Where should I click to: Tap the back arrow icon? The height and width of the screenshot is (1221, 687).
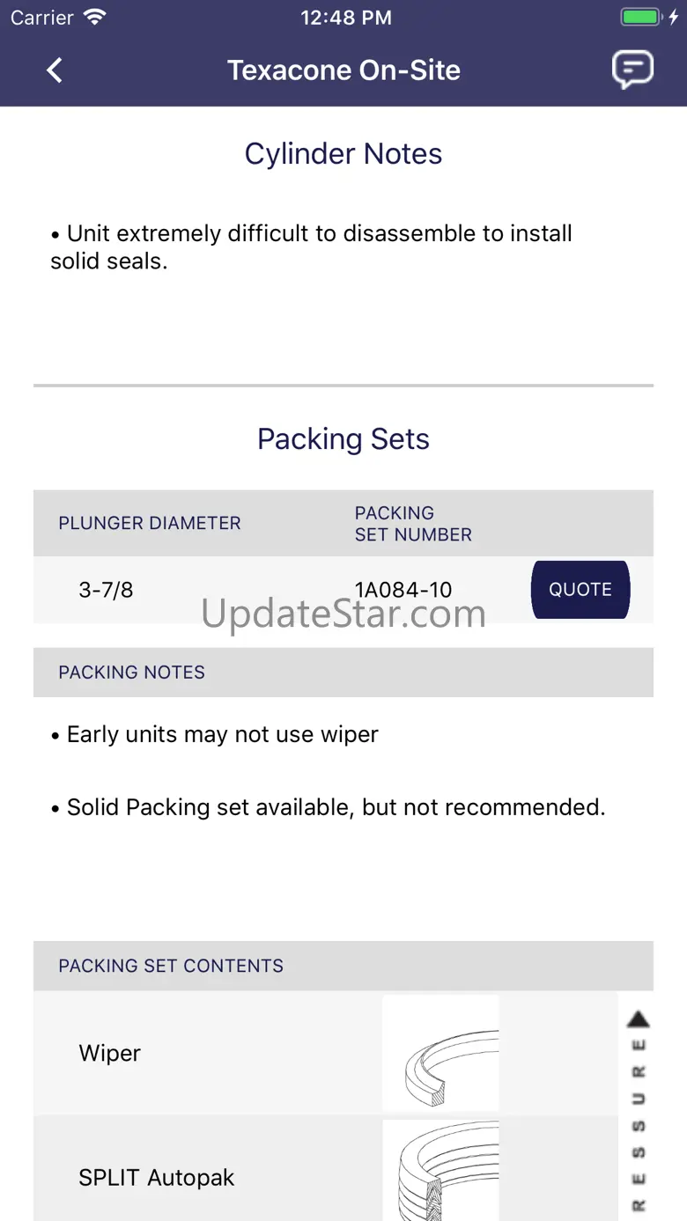(55, 70)
